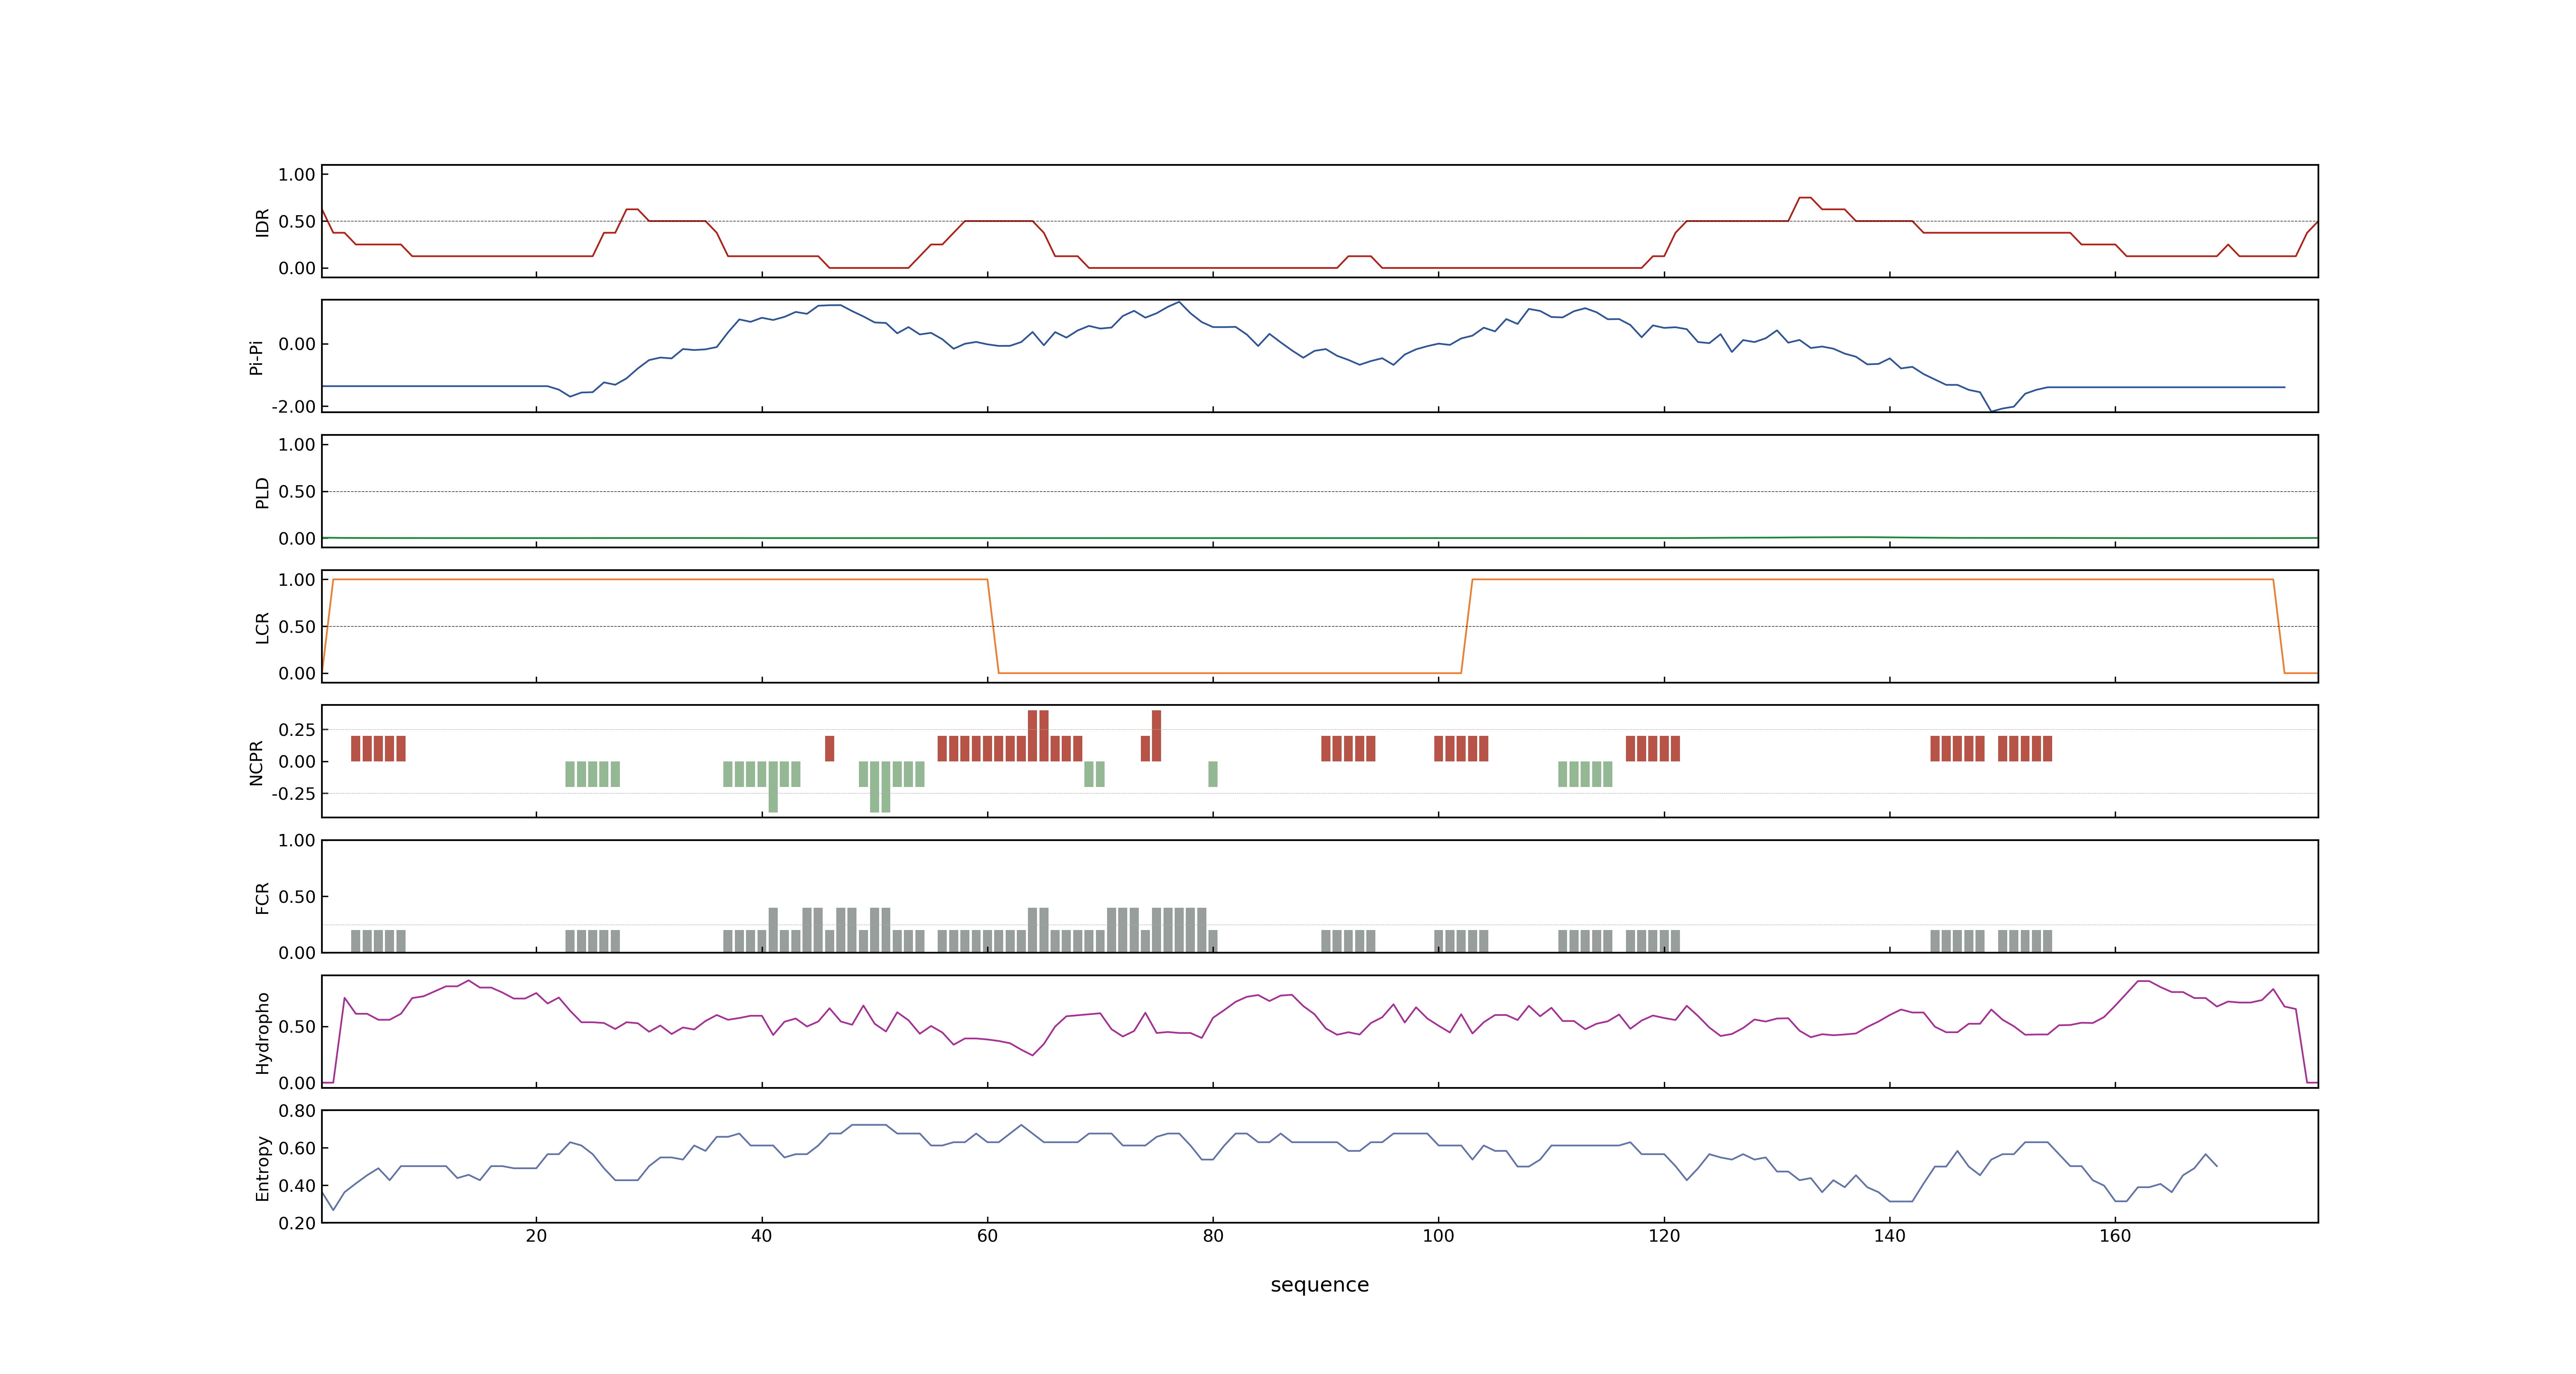This screenshot has width=2576, height=1374.
Task: Click the 1.00 tick in LCR panel
Action: pos(297,580)
